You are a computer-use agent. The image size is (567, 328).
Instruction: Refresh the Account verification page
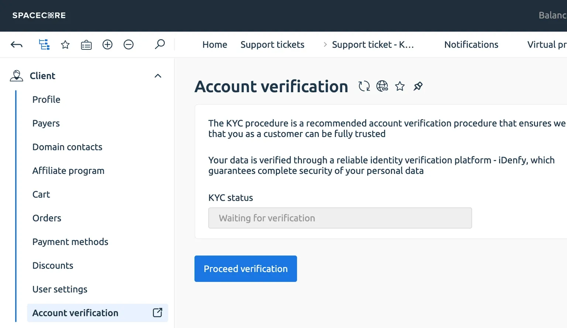364,86
